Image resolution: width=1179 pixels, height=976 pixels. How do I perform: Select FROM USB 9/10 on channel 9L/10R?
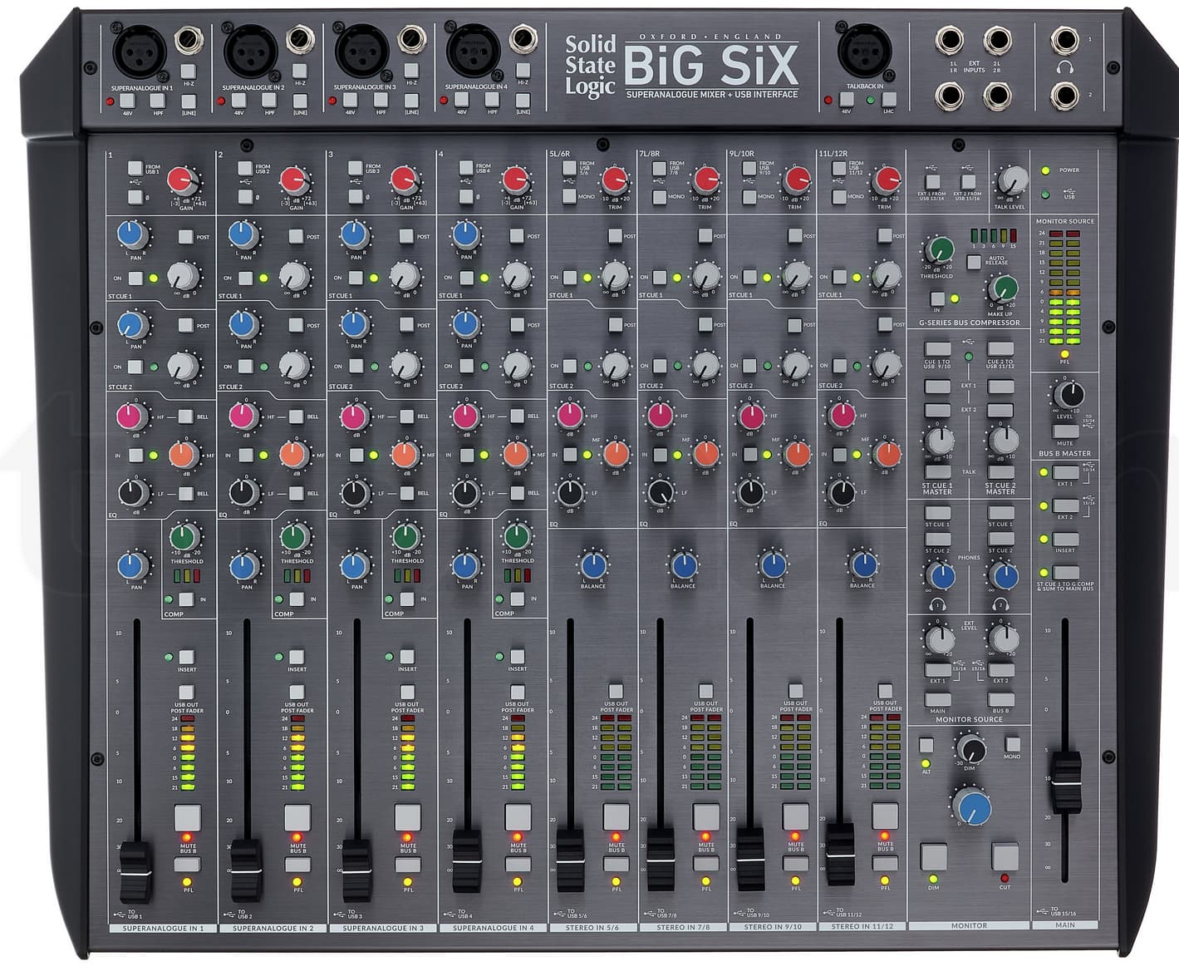tap(749, 168)
